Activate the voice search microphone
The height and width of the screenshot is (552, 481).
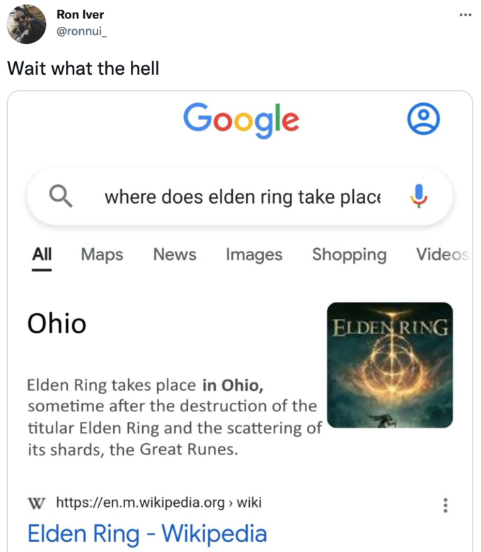coord(419,195)
